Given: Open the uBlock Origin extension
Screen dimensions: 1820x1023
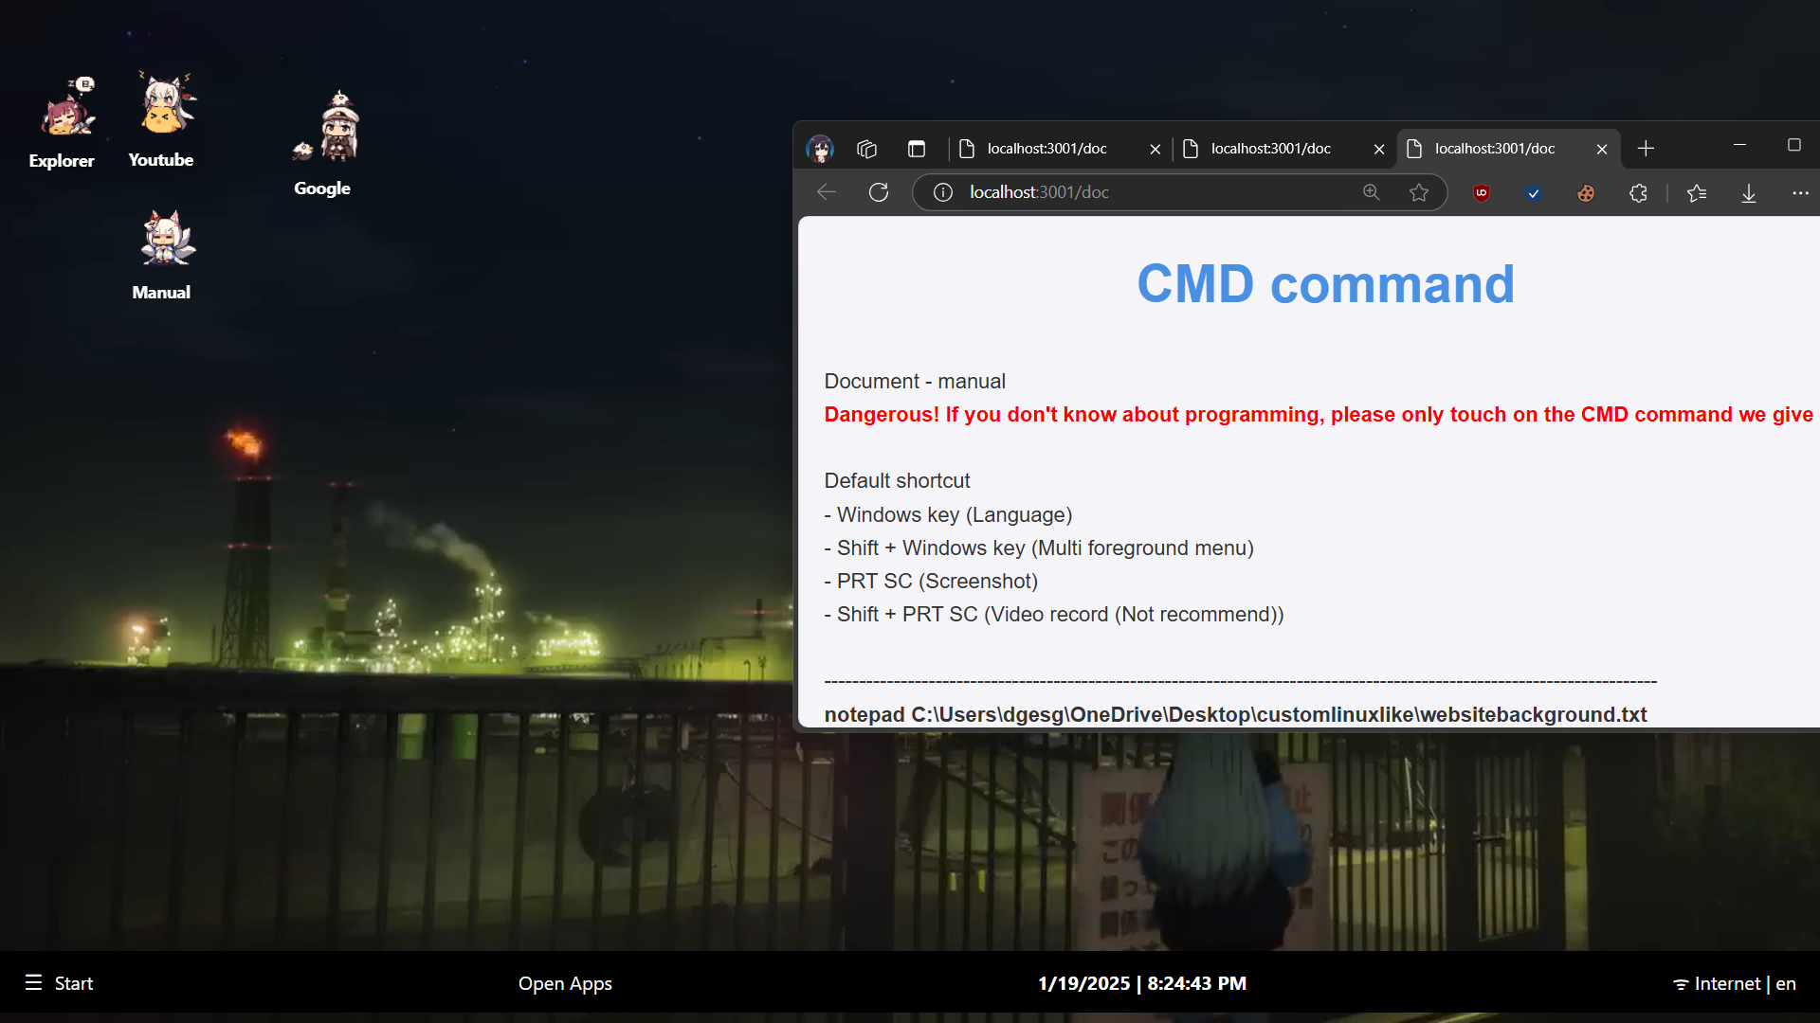Looking at the screenshot, I should click(1482, 193).
